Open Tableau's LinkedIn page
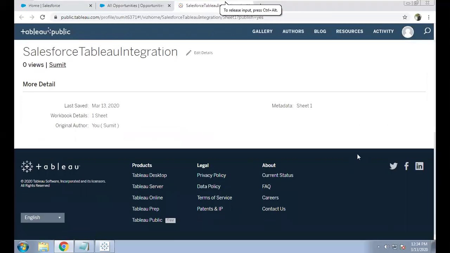 tap(419, 166)
